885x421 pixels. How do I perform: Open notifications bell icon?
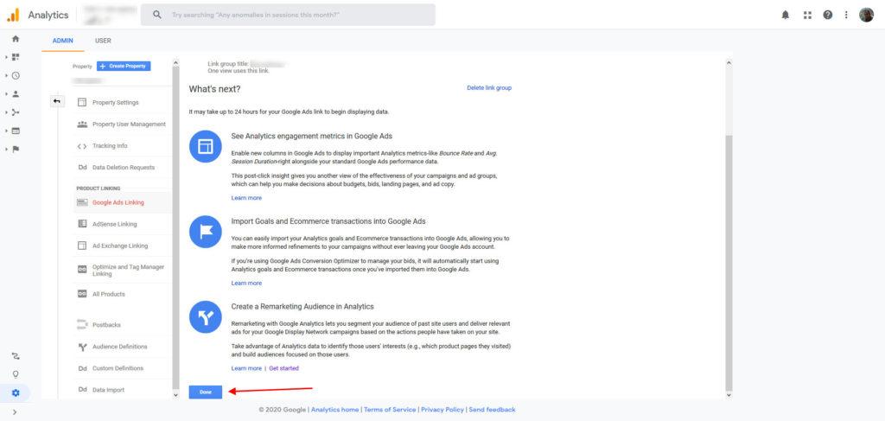(x=785, y=16)
